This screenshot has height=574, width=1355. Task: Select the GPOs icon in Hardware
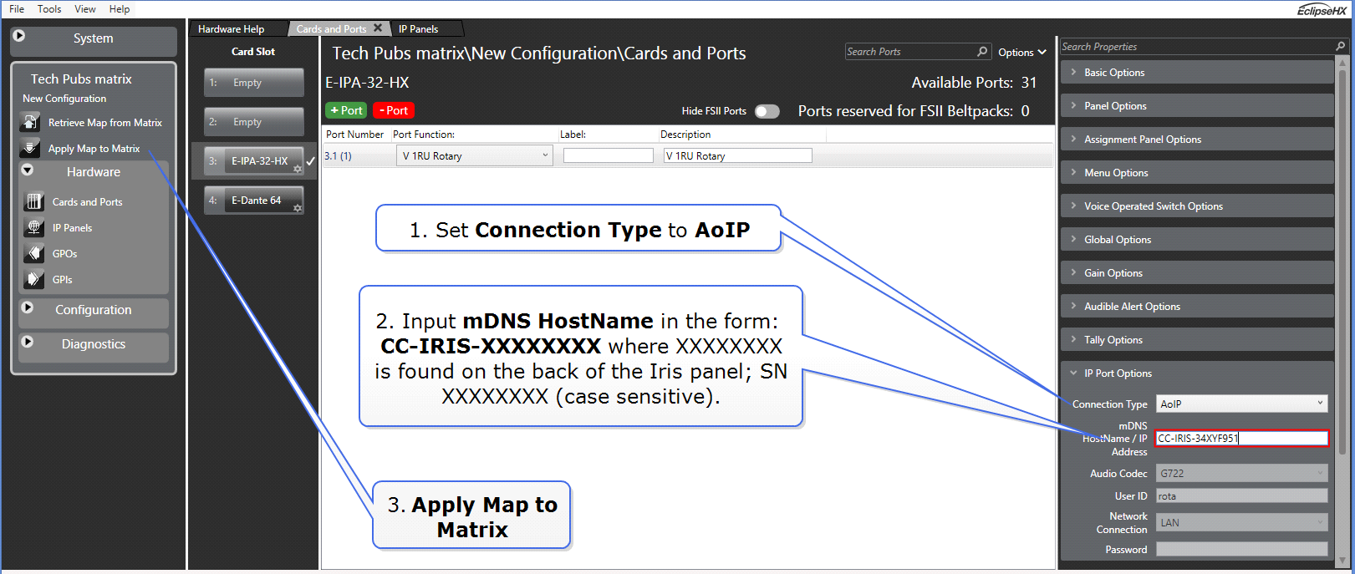pos(34,253)
